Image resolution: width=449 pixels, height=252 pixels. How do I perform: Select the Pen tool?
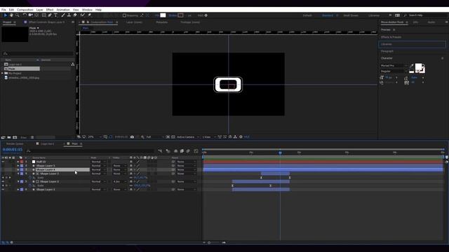(x=50, y=15)
